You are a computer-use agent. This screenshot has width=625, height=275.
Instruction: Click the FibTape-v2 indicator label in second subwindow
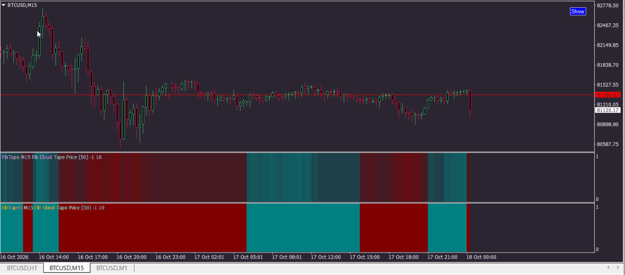(53, 208)
